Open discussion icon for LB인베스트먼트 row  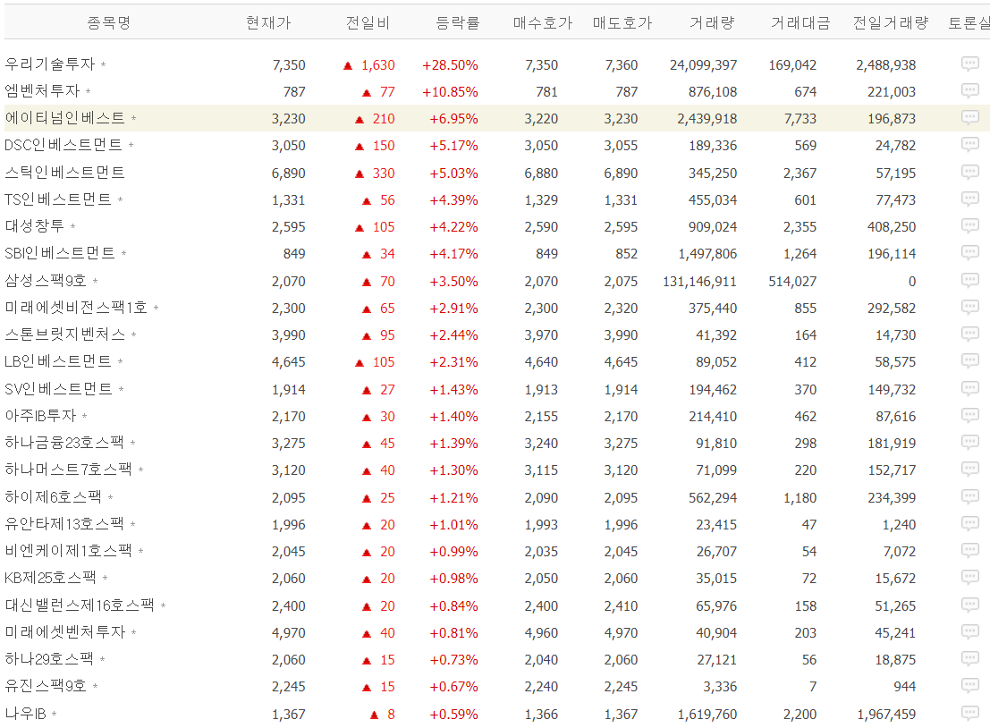(969, 360)
